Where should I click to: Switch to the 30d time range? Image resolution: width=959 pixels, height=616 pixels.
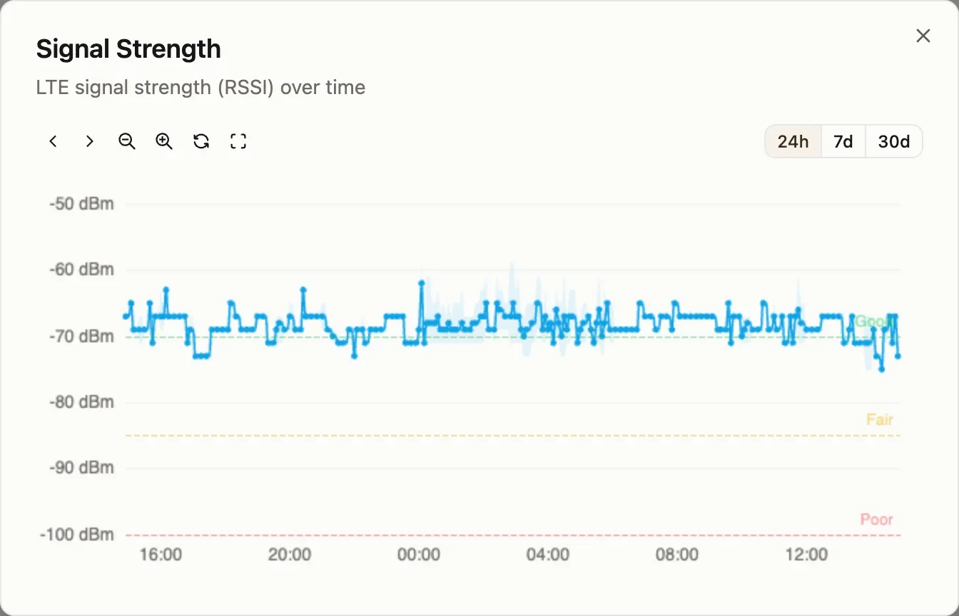click(x=894, y=141)
